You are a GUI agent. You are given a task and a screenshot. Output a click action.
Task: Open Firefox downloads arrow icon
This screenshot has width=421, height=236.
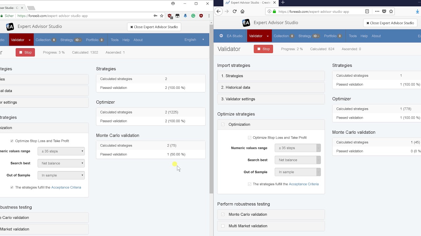[x=418, y=11]
